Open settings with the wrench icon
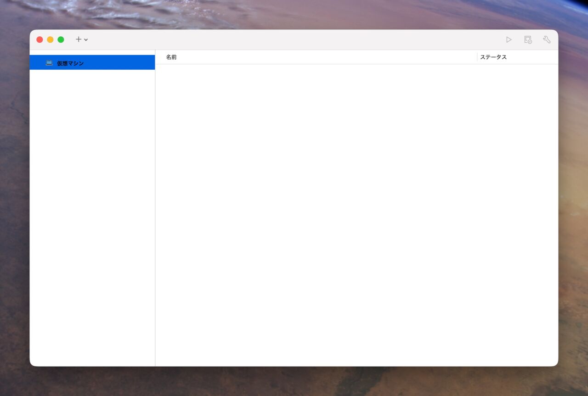Image resolution: width=588 pixels, height=396 pixels. click(x=547, y=40)
